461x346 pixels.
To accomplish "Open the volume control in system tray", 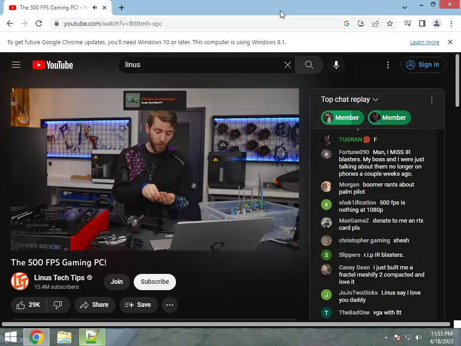I will coord(419,337).
